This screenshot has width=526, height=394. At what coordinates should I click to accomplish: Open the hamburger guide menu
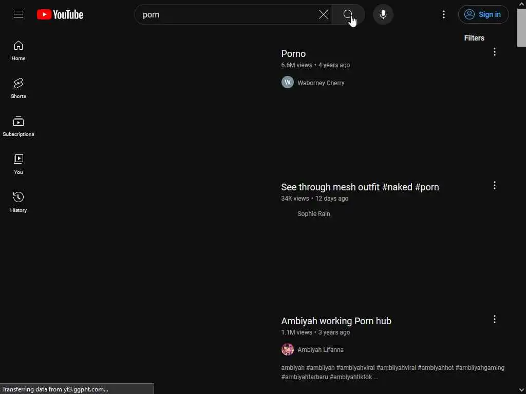coord(18,14)
